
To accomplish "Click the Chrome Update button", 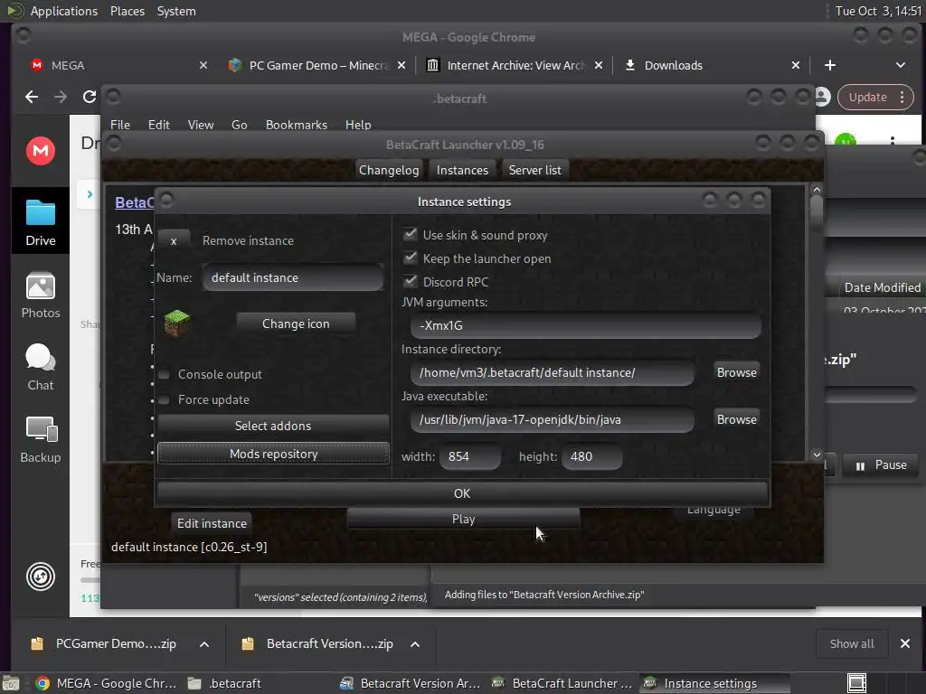I will click(875, 97).
